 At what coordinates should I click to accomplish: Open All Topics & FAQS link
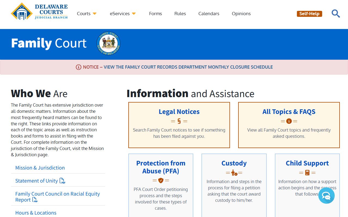(289, 111)
